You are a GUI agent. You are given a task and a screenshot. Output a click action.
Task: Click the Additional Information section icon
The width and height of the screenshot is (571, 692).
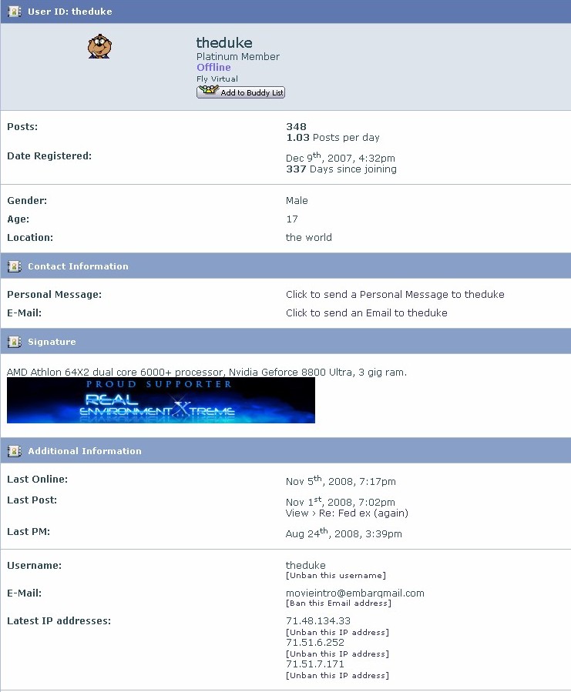(x=14, y=451)
